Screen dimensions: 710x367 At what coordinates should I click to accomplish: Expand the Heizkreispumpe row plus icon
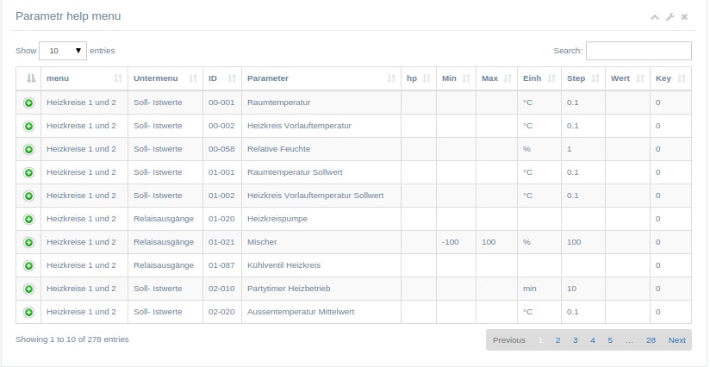(x=28, y=219)
